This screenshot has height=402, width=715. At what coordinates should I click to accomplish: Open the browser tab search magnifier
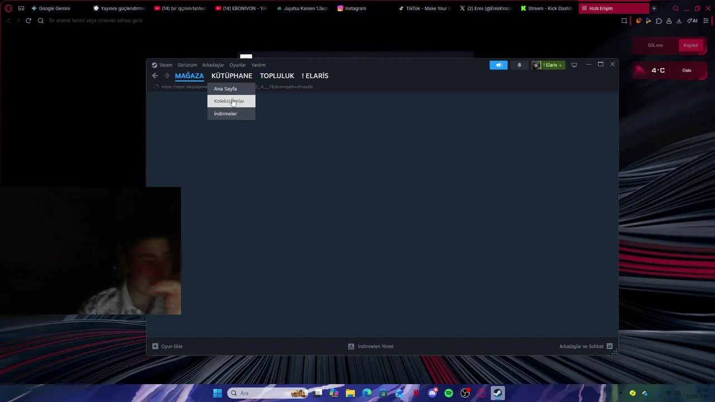(x=675, y=8)
